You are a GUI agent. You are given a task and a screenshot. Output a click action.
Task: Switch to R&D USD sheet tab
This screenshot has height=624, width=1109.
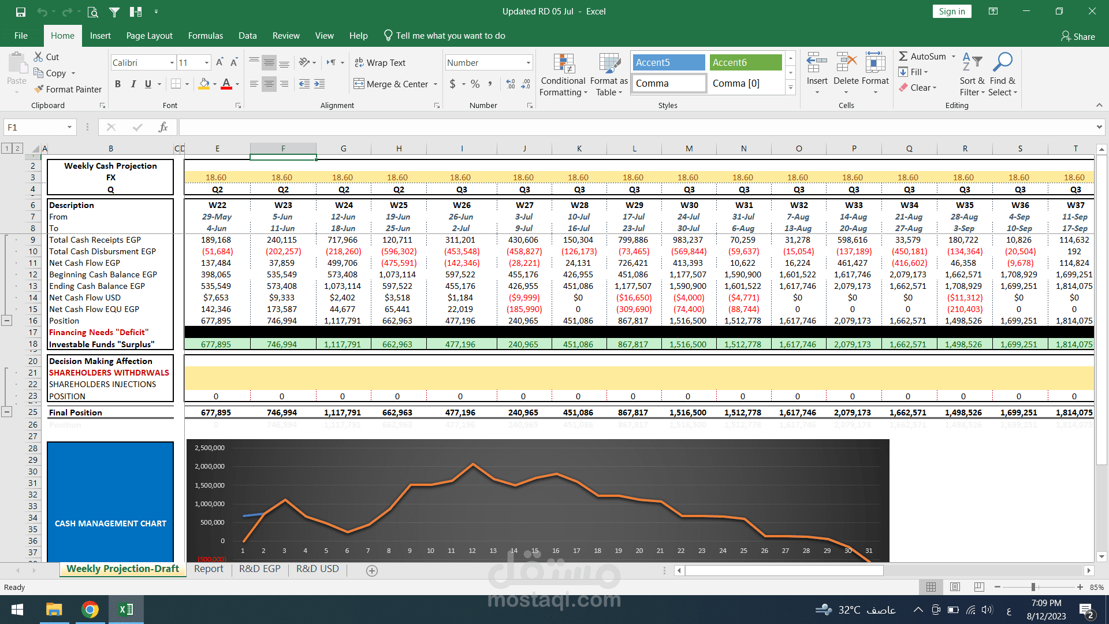click(x=317, y=569)
